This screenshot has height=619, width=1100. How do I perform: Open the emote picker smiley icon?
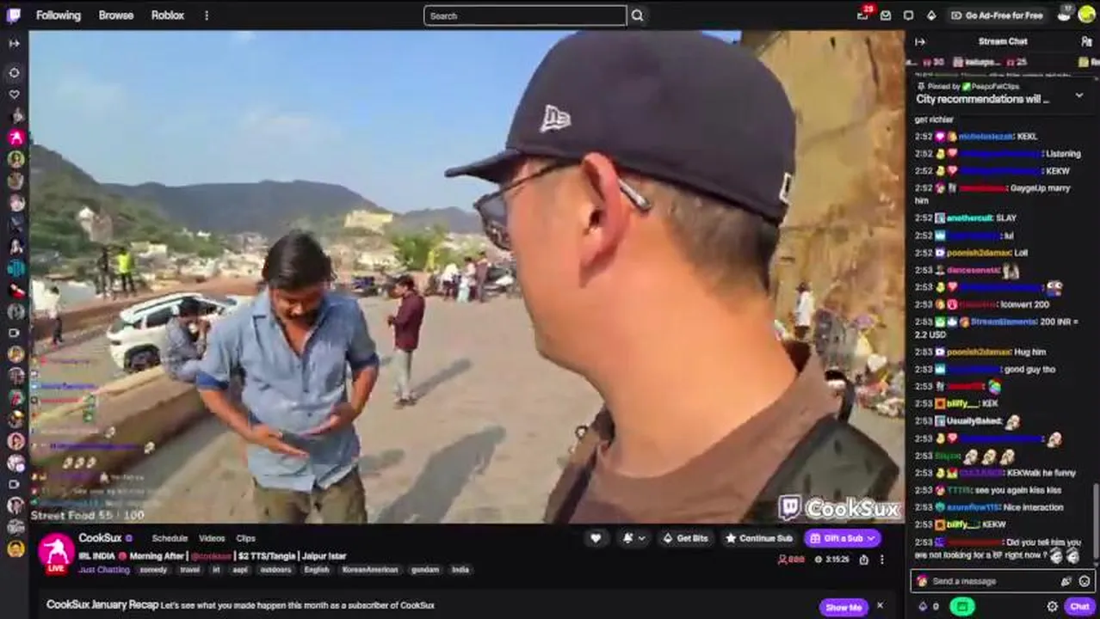click(1084, 581)
